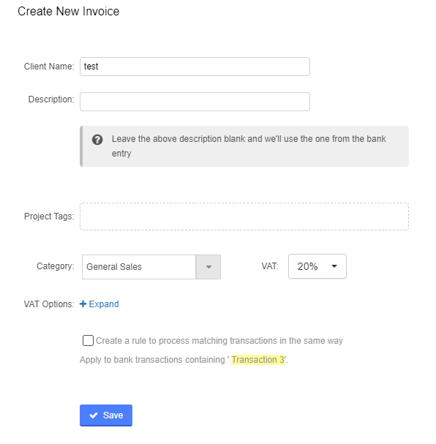The image size is (436, 444).
Task: Click the Create New Invoice heading
Action: point(69,11)
